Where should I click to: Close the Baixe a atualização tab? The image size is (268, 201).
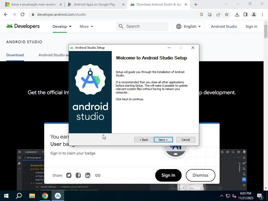(61, 5)
